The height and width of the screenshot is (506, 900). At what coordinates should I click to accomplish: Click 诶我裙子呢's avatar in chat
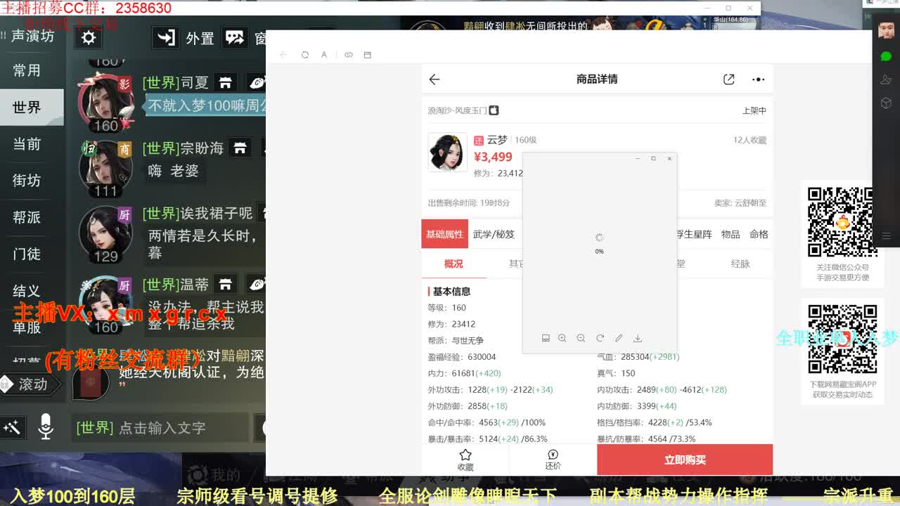click(x=105, y=232)
